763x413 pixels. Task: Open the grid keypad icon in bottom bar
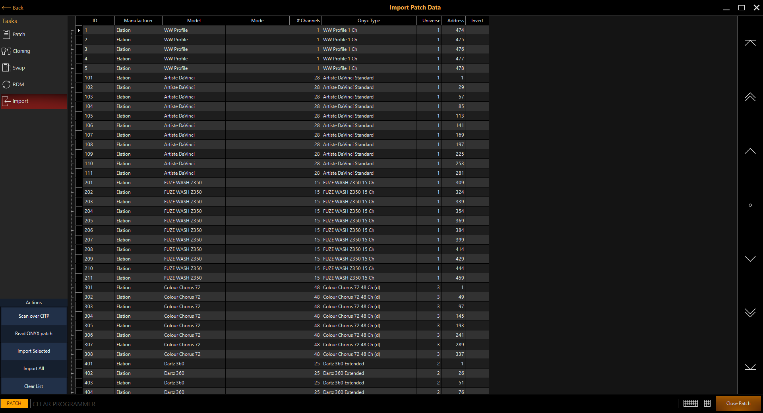[x=707, y=403]
